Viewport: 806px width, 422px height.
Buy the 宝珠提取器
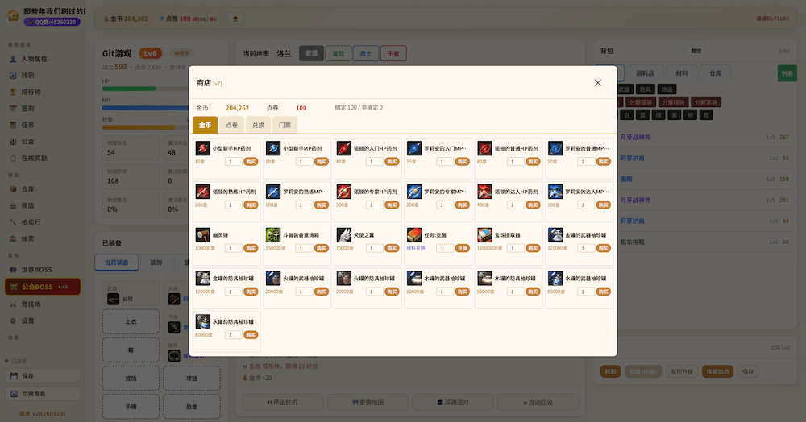point(533,249)
